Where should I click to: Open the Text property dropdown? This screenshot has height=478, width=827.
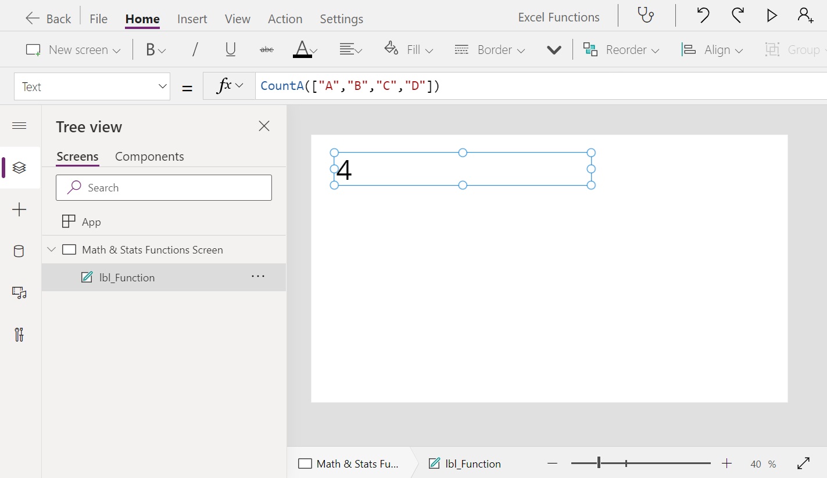(92, 87)
